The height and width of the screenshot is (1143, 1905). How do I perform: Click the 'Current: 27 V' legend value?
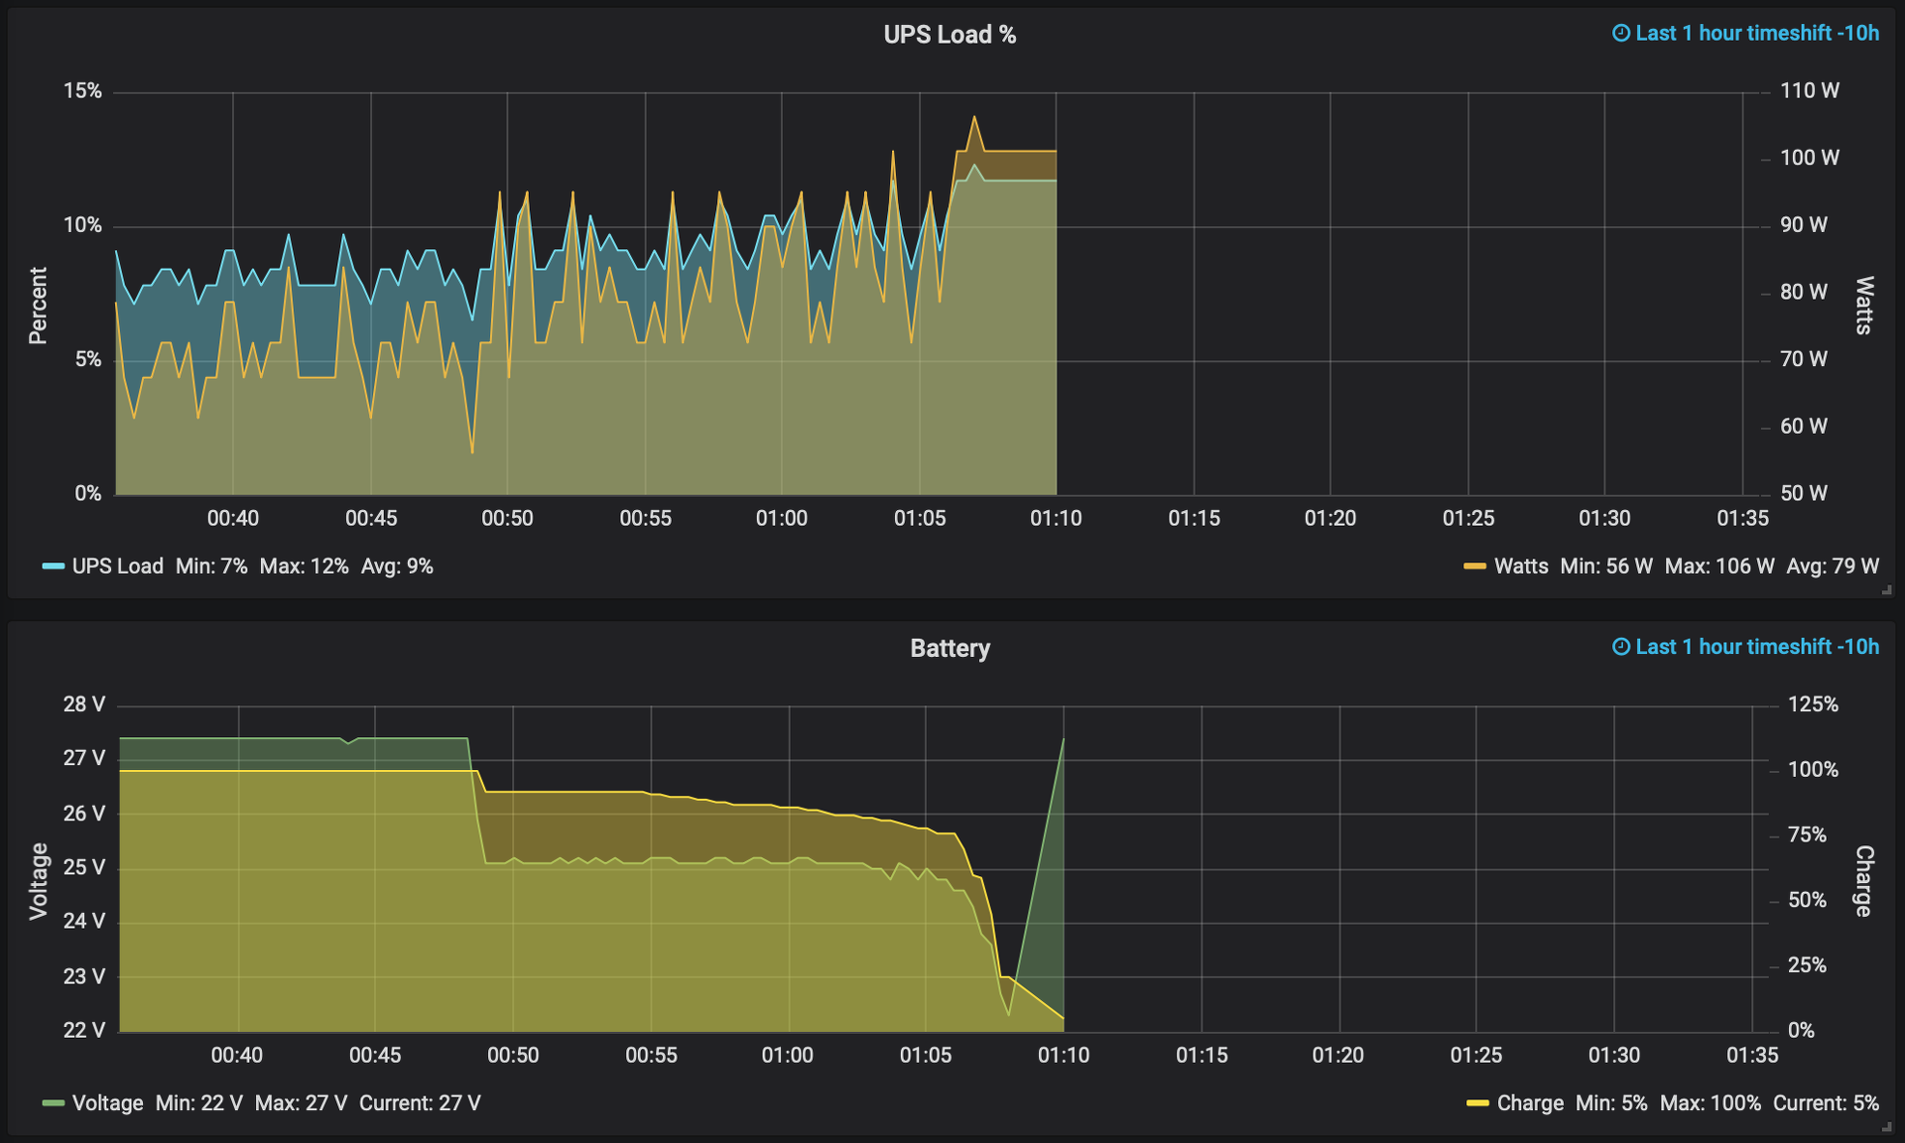(x=420, y=1103)
